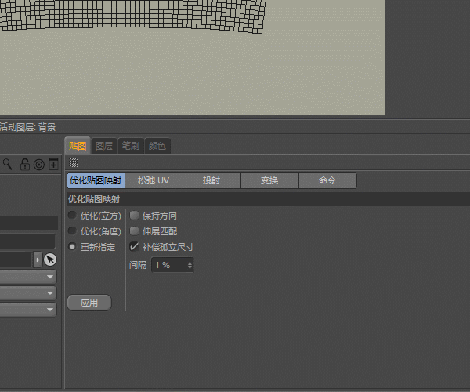
Task: Open the 投射 section
Action: pyautogui.click(x=211, y=180)
